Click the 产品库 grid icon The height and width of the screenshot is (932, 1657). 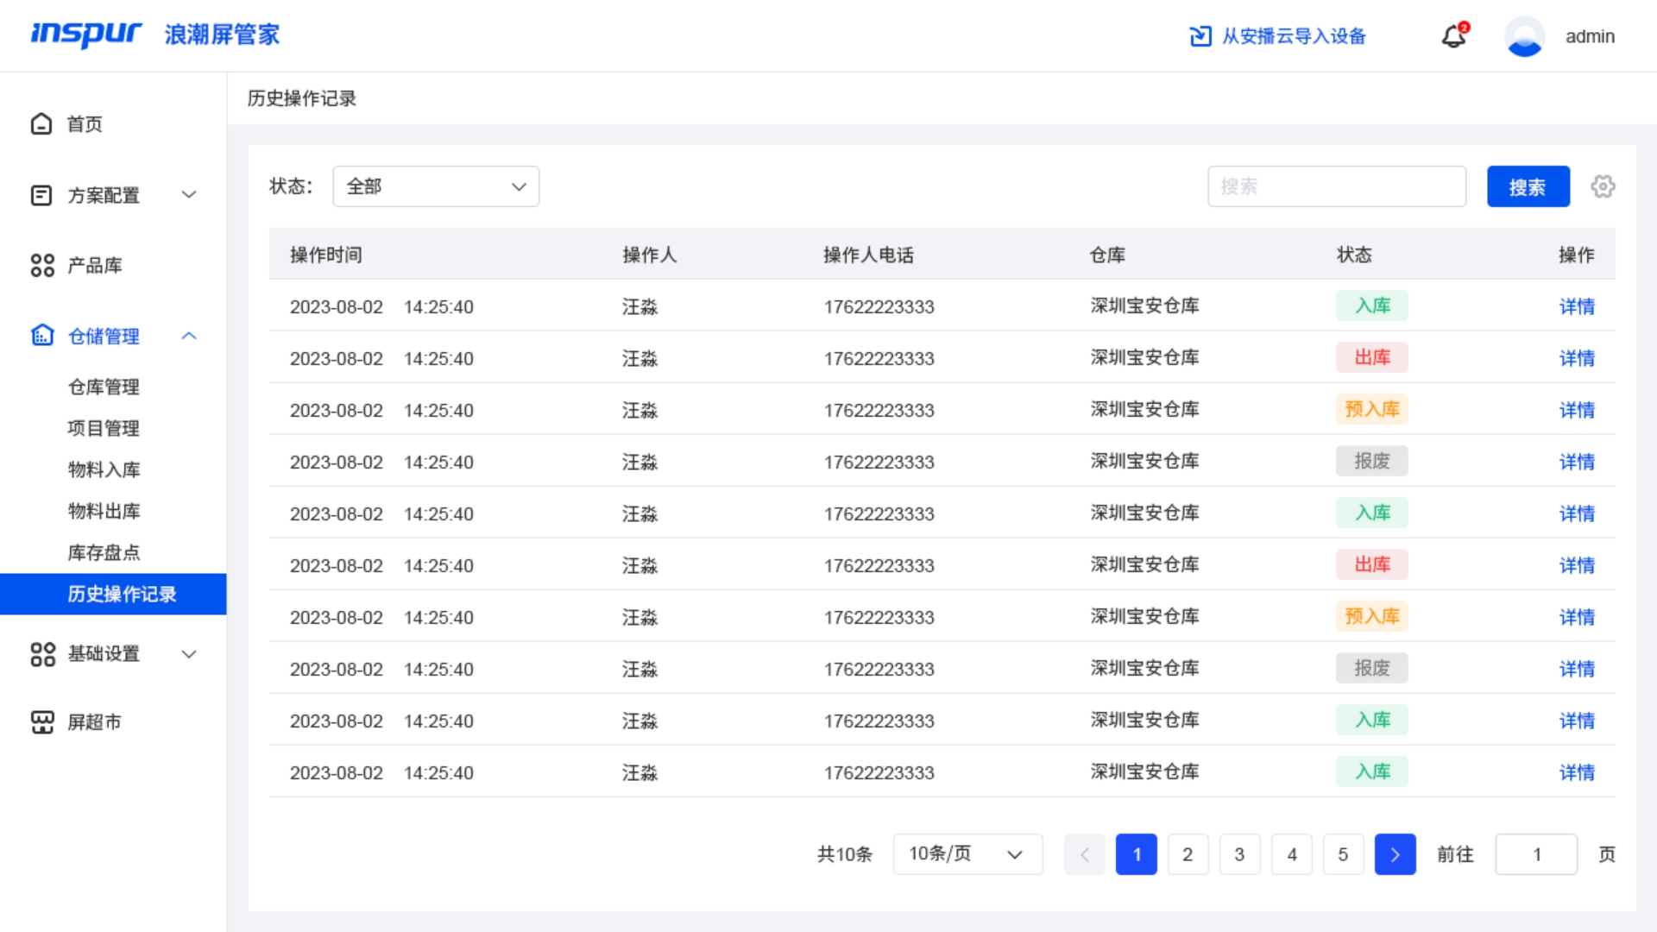point(42,266)
